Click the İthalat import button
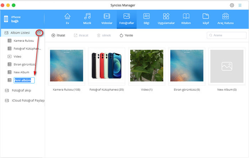The height and width of the screenshot is (158, 249). tap(58, 35)
